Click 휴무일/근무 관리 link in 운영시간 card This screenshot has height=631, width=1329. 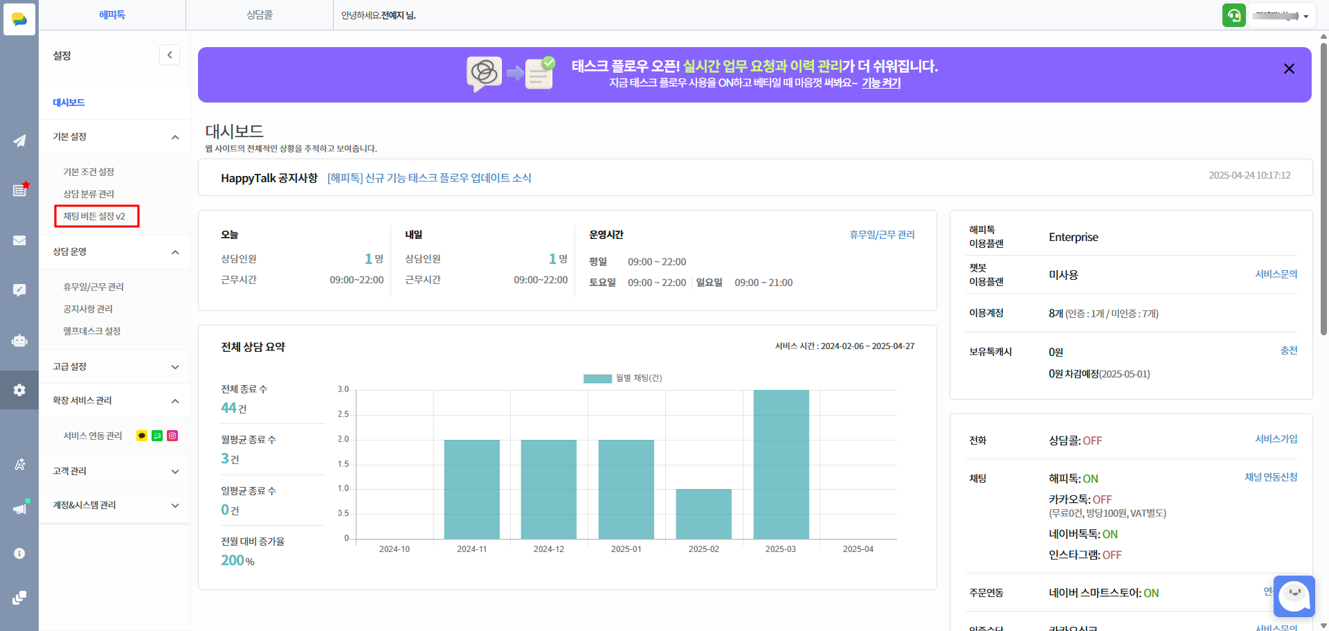[x=882, y=235]
